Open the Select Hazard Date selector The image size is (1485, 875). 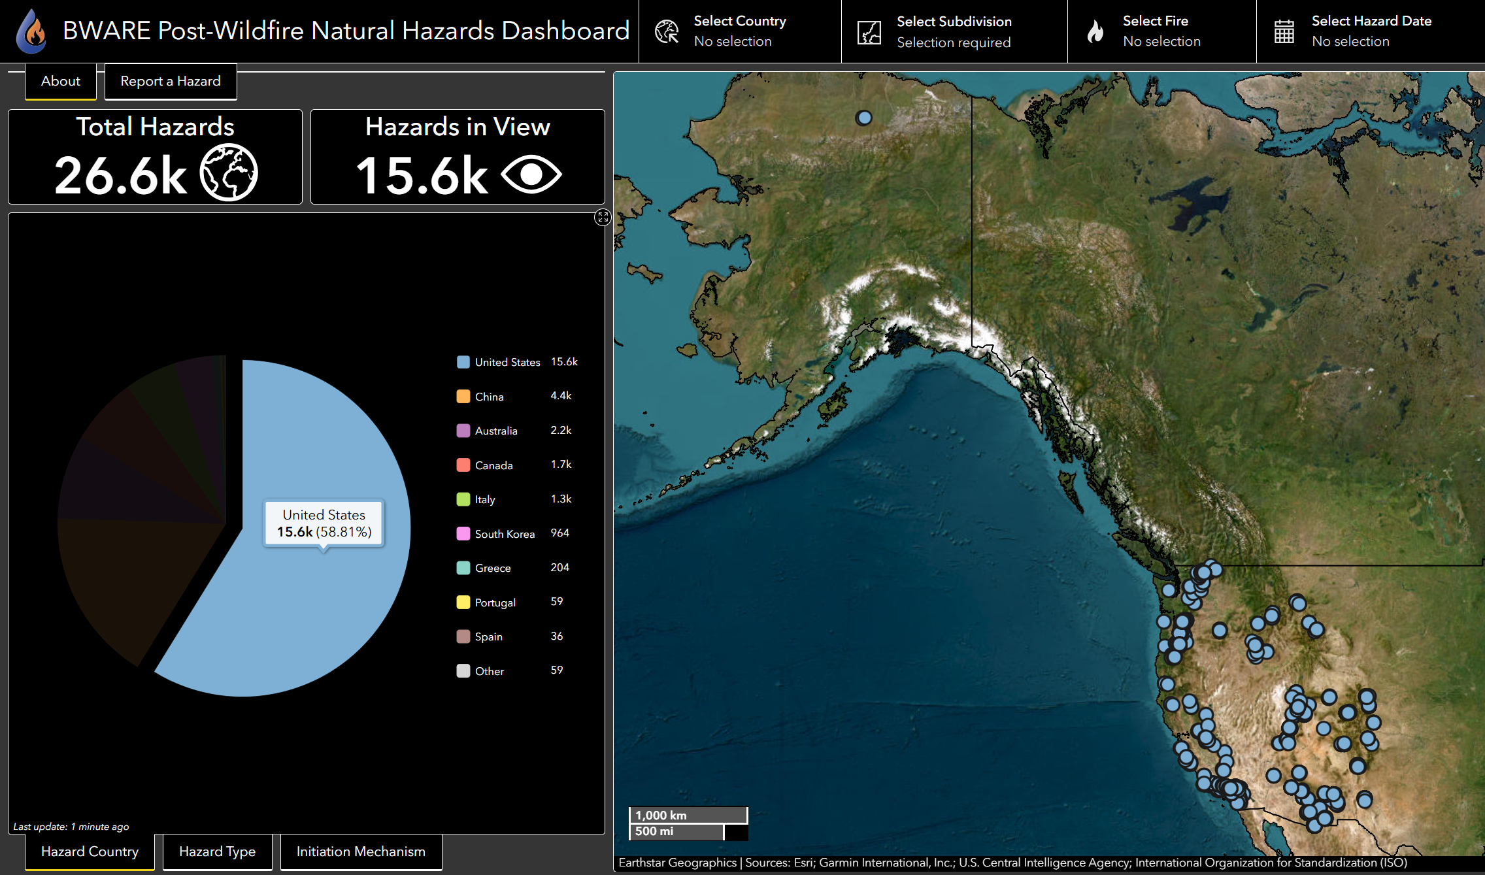click(x=1371, y=31)
